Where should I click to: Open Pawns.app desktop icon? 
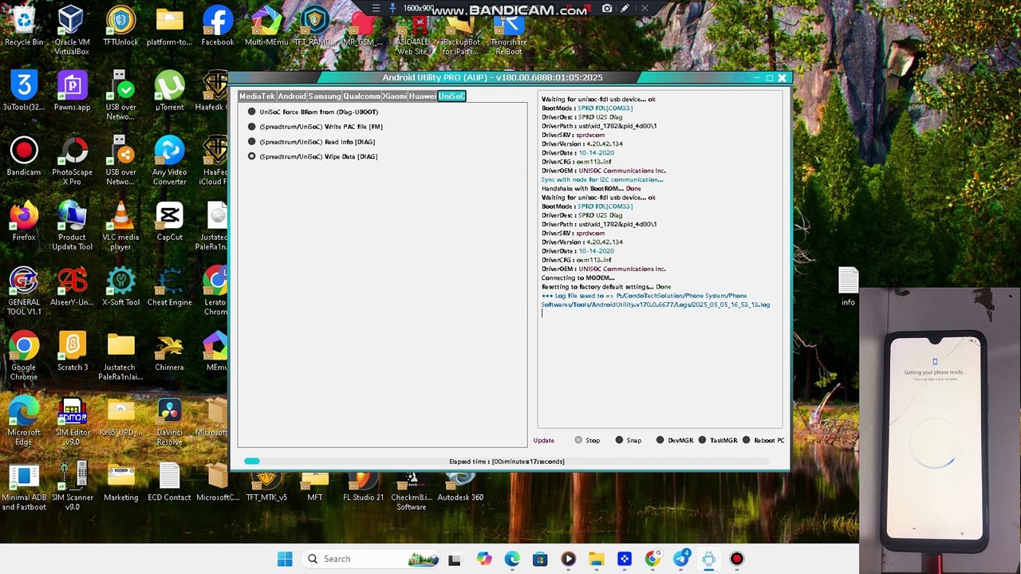72,91
